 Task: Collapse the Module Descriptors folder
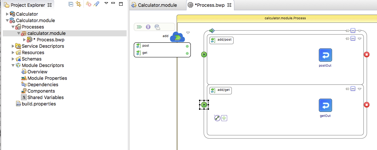[x=13, y=65]
